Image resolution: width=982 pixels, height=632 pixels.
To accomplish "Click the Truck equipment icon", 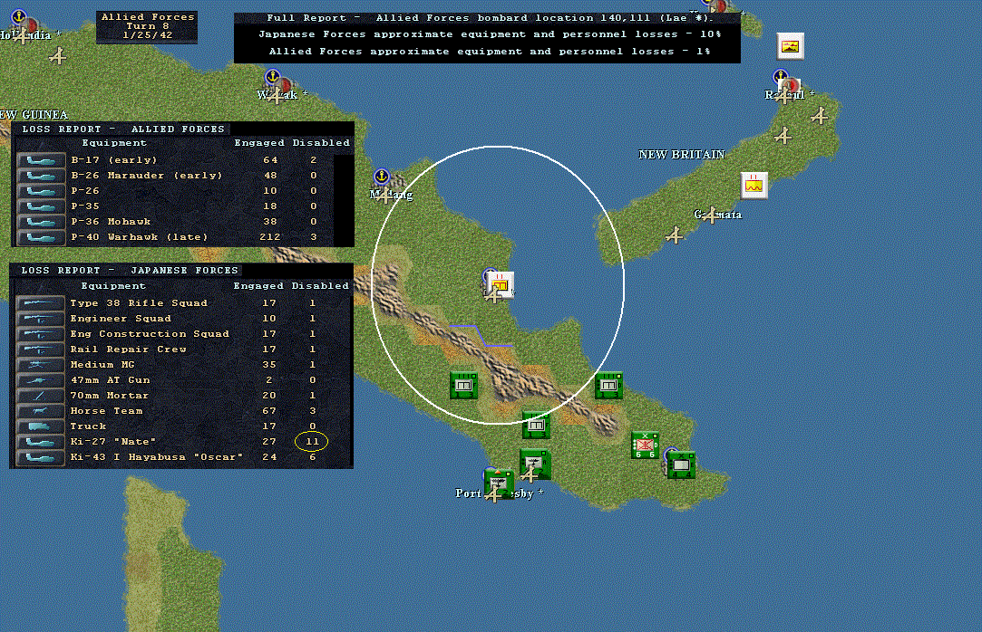I will pyautogui.click(x=40, y=426).
